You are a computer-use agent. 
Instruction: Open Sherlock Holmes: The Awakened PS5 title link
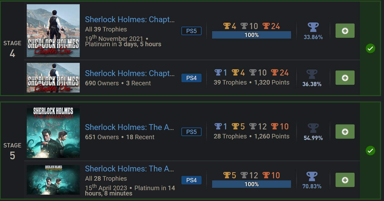click(x=130, y=127)
